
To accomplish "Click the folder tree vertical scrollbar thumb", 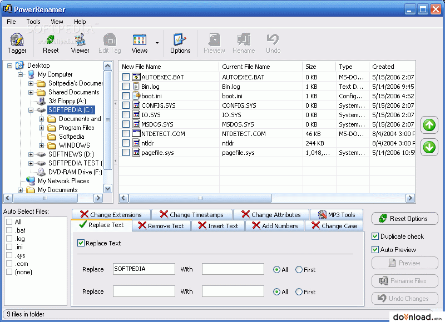I will 107,120.
